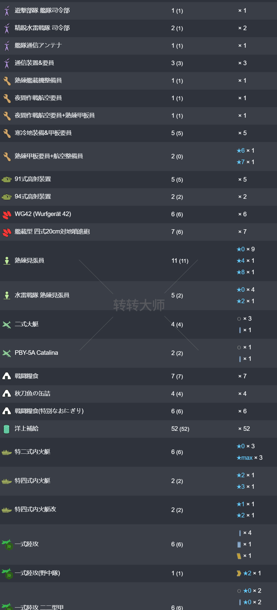Click the wrench icon next to 熟練艦載機整備員
The width and height of the screenshot is (277, 610).
[x=7, y=81]
